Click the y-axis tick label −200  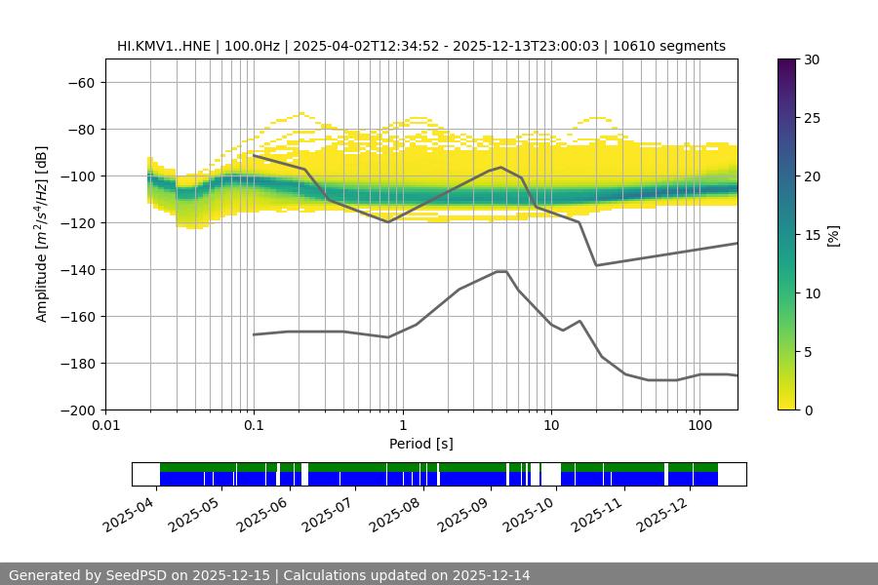[x=79, y=410]
